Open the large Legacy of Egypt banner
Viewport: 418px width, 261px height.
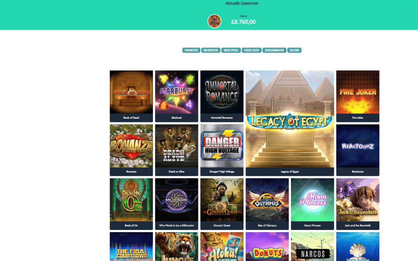[290, 123]
